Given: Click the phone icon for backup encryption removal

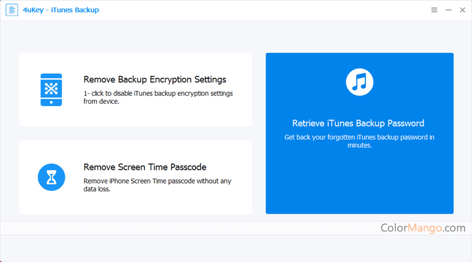Looking at the screenshot, I should [51, 89].
